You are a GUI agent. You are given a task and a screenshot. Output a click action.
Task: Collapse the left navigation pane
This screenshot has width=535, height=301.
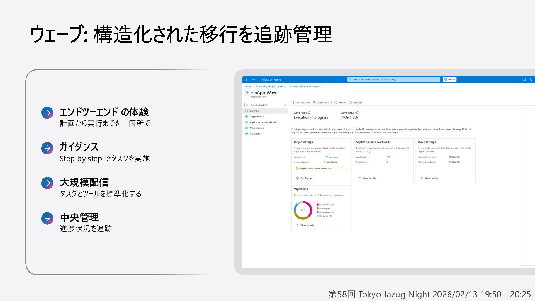point(285,105)
